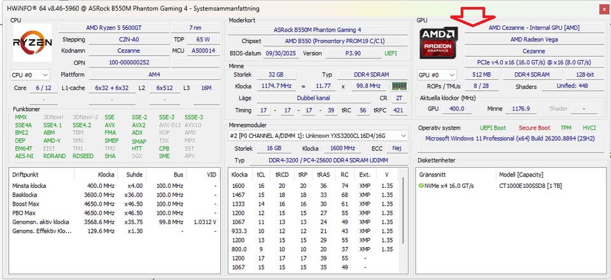Click the 933.3 row in timings table

click(314, 231)
